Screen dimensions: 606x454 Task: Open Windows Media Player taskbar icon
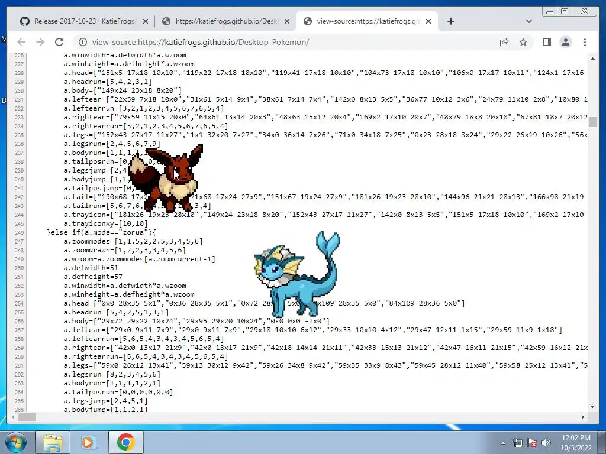point(89,442)
